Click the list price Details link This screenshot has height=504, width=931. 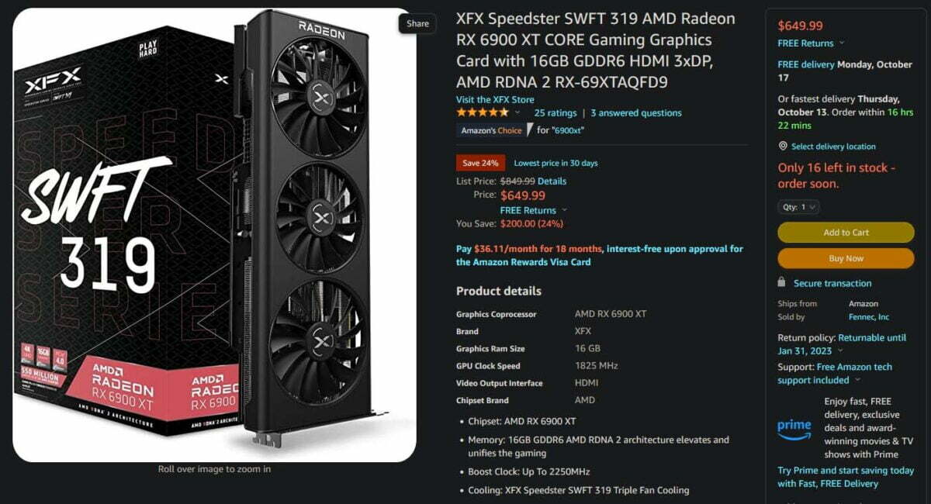coord(552,181)
